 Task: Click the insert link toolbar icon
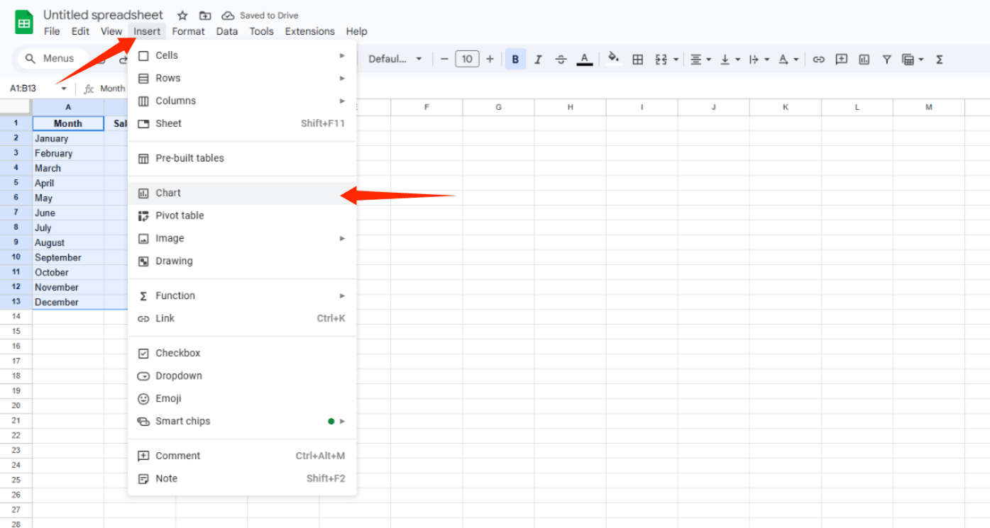click(818, 60)
